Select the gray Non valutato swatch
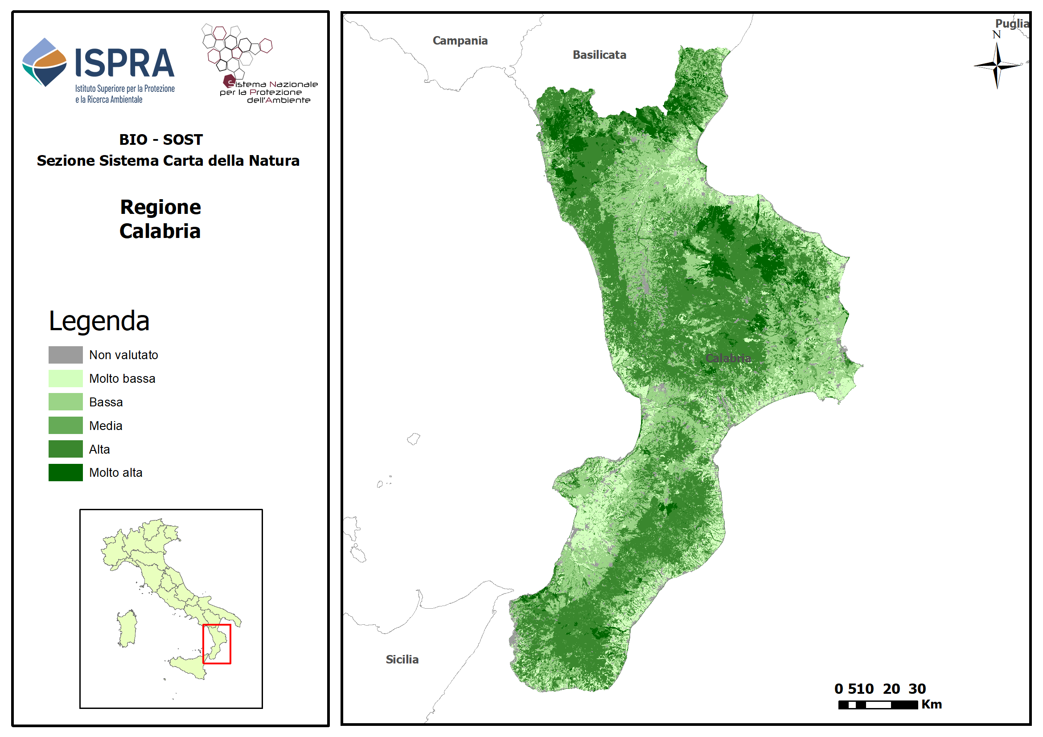The width and height of the screenshot is (1043, 737). [x=66, y=355]
